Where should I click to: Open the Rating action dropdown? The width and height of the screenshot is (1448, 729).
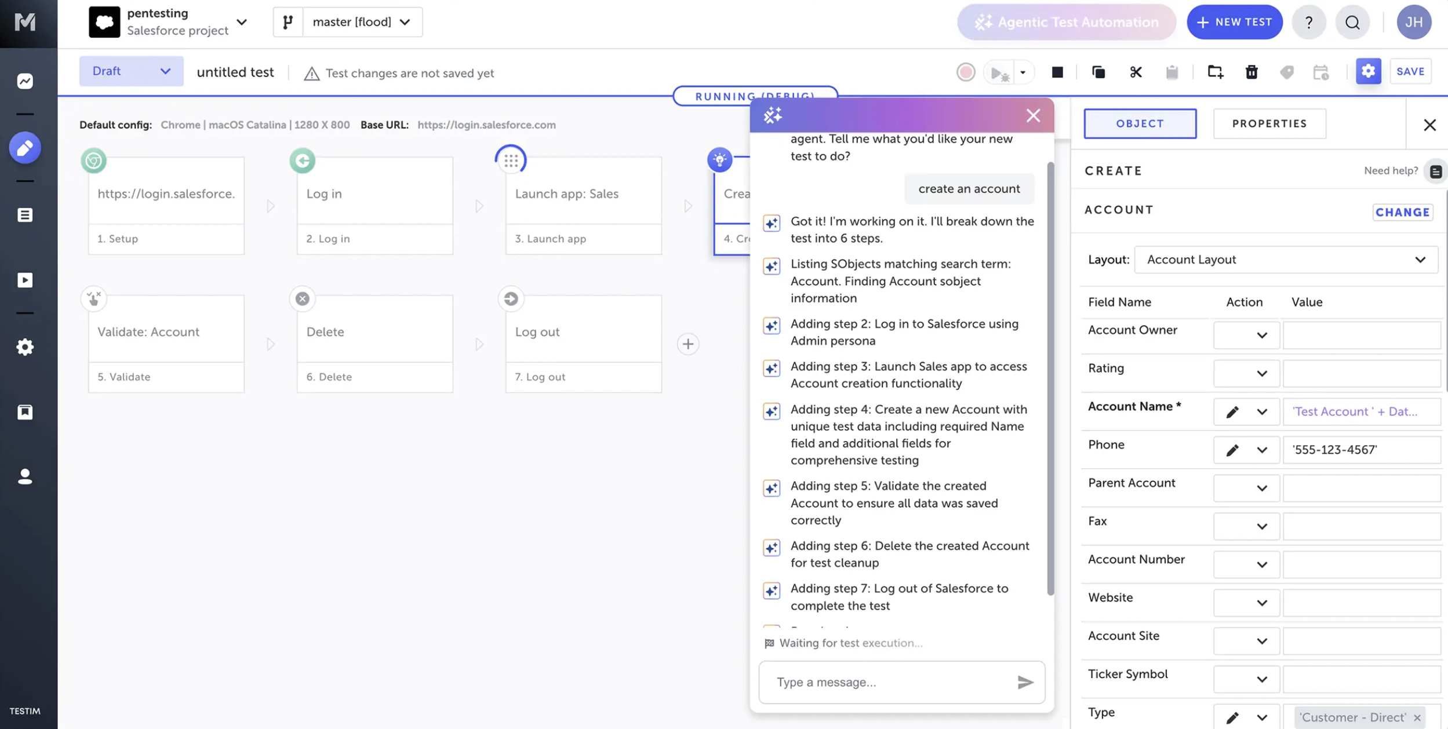pos(1246,374)
